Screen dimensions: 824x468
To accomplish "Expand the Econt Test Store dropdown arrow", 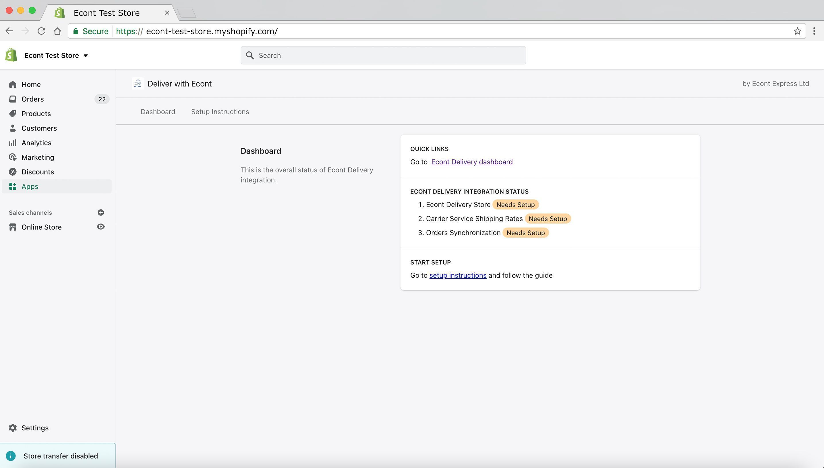I will tap(86, 56).
